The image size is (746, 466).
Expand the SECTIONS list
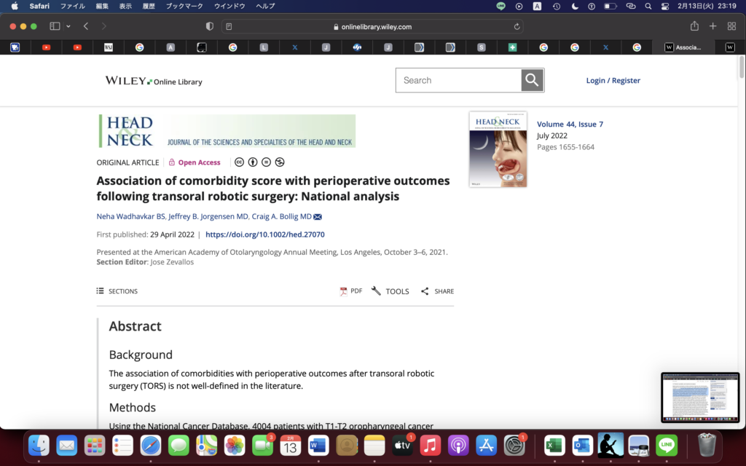(117, 291)
